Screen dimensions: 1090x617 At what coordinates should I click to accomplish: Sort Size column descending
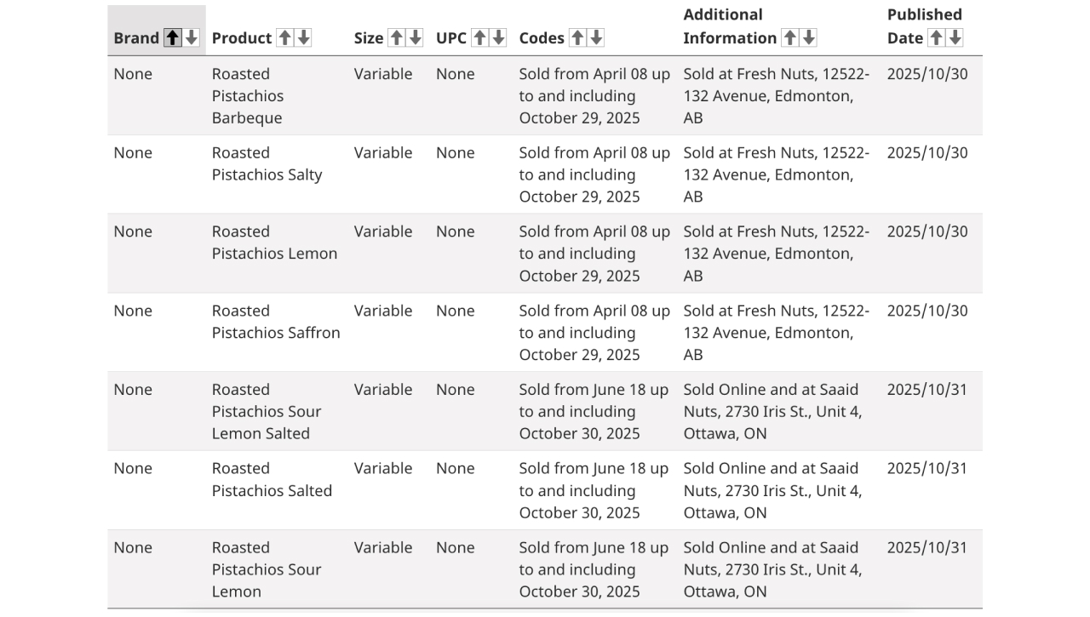click(415, 37)
